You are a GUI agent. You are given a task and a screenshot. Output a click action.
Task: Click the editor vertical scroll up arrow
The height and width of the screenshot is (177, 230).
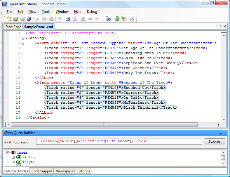(224, 35)
